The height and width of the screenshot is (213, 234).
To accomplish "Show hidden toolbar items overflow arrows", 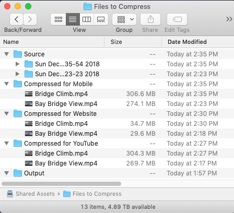I will pos(229,19).
